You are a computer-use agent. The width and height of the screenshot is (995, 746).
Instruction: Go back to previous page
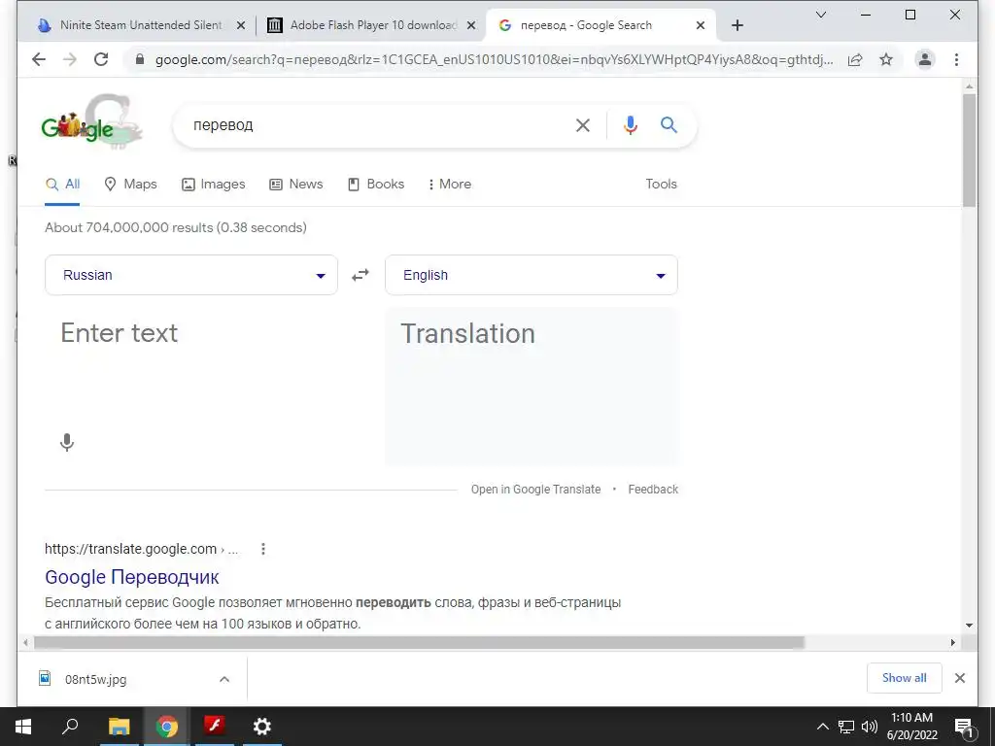[39, 59]
